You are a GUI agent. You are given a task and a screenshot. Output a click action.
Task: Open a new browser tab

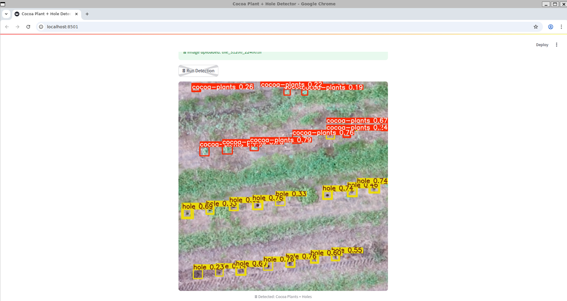click(x=87, y=14)
